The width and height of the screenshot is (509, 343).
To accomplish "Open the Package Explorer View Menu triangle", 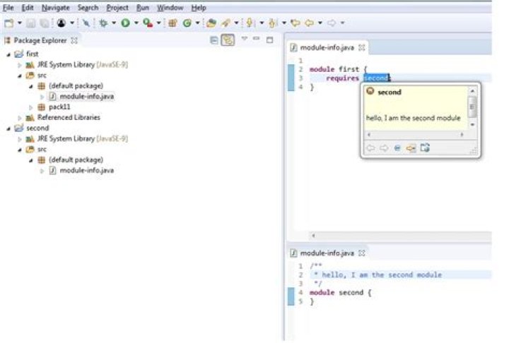I will pos(244,39).
